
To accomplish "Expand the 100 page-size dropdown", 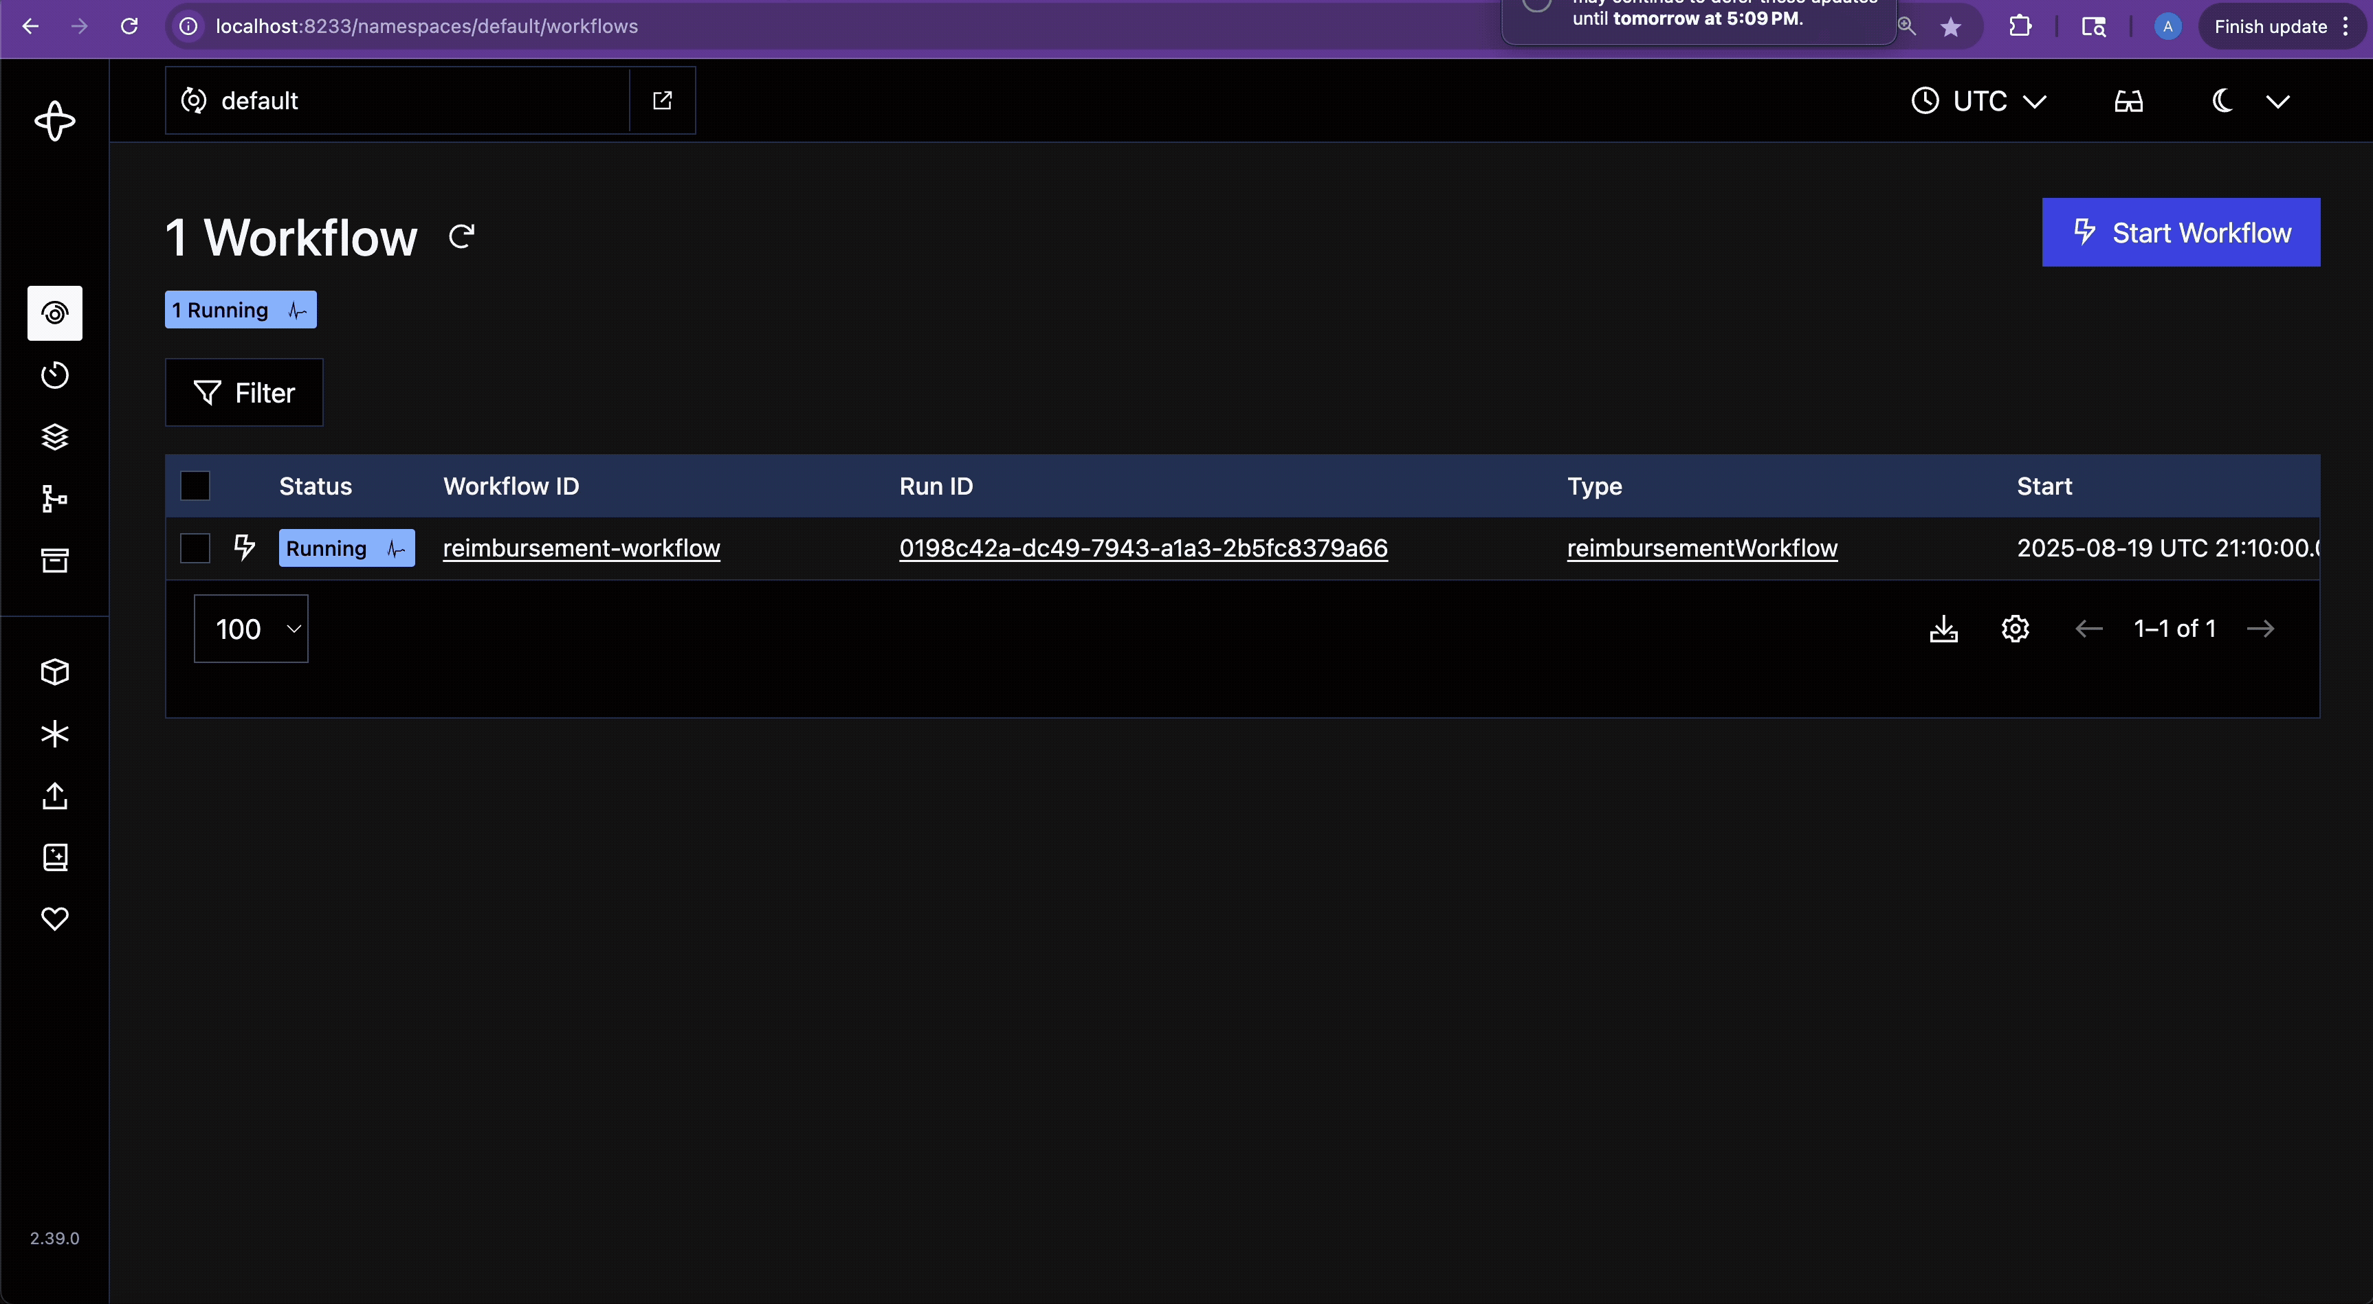I will 250,628.
